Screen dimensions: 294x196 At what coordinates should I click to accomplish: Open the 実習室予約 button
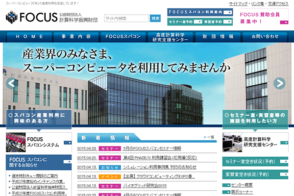[218, 22]
